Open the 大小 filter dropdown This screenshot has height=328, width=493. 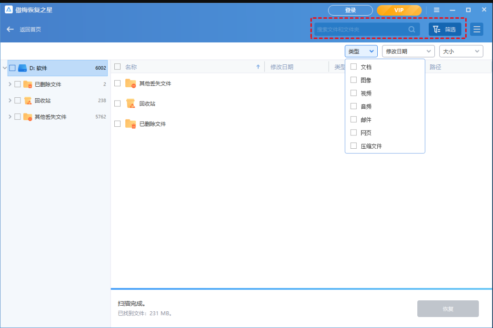pos(461,51)
